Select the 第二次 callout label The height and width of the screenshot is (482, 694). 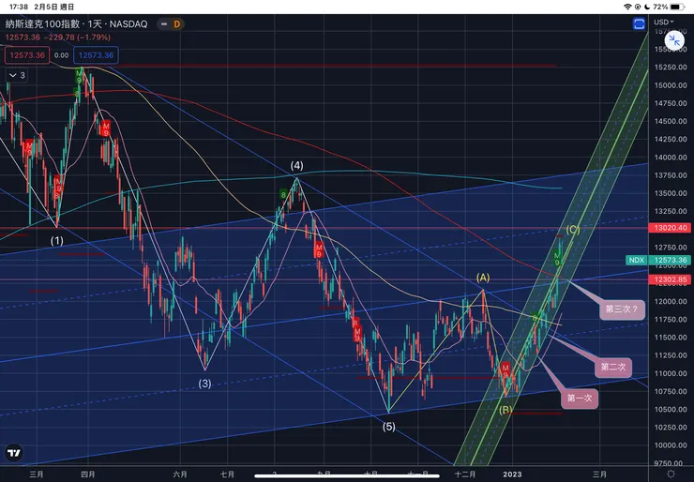(613, 367)
